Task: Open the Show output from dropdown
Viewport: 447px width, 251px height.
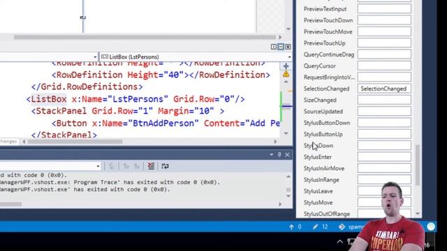Action: [98, 166]
